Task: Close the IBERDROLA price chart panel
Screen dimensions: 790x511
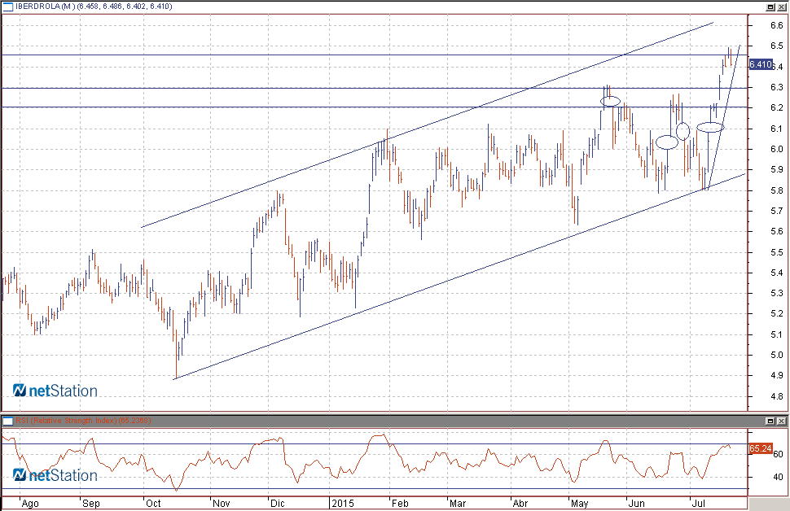Action: [x=782, y=7]
